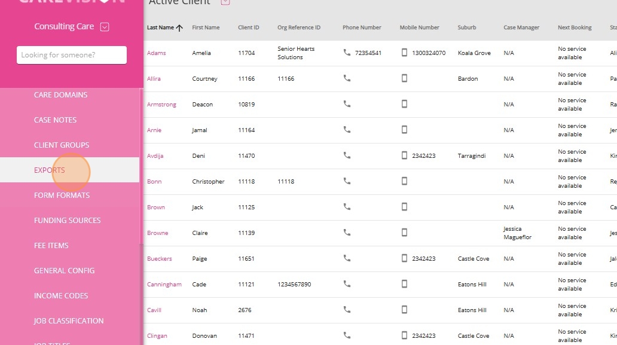617x345 pixels.
Task: Click phone icon in Arnie row
Action: (347, 129)
